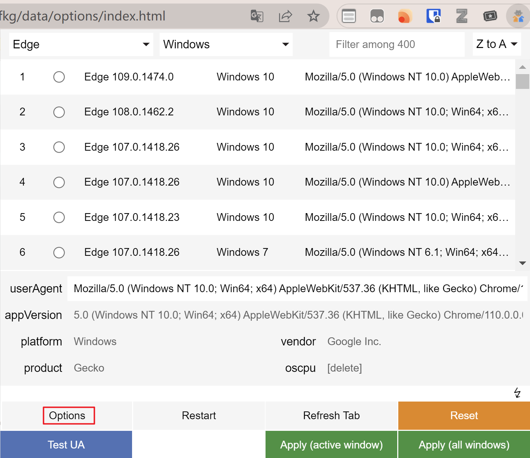
Task: Click Apply (active window) button
Action: pos(331,445)
